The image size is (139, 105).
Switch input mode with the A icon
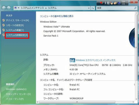tap(106, 3)
